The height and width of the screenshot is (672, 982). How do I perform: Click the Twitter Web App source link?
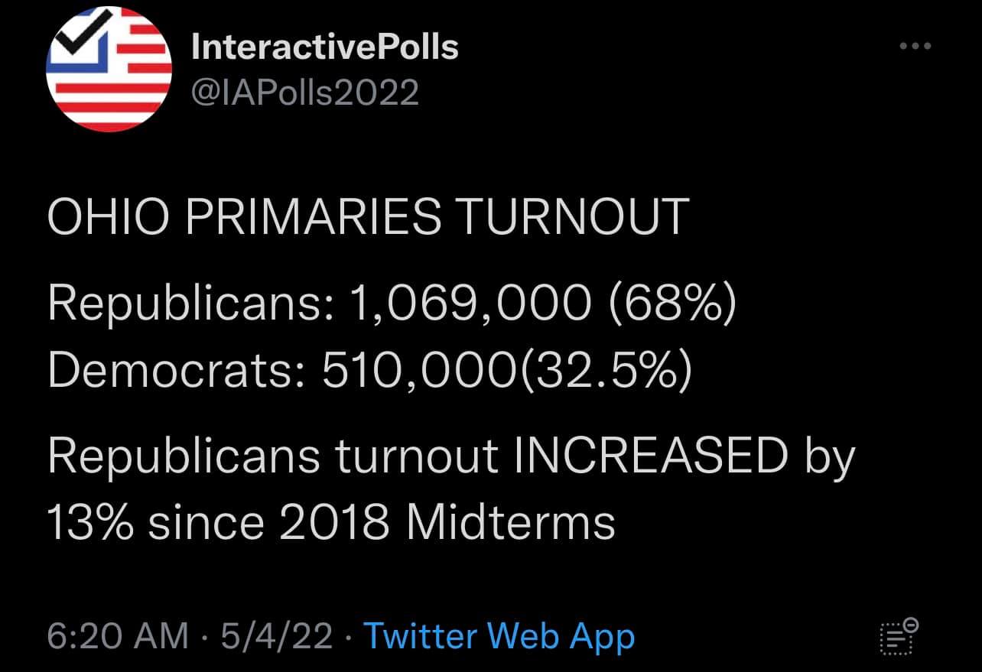point(499,636)
